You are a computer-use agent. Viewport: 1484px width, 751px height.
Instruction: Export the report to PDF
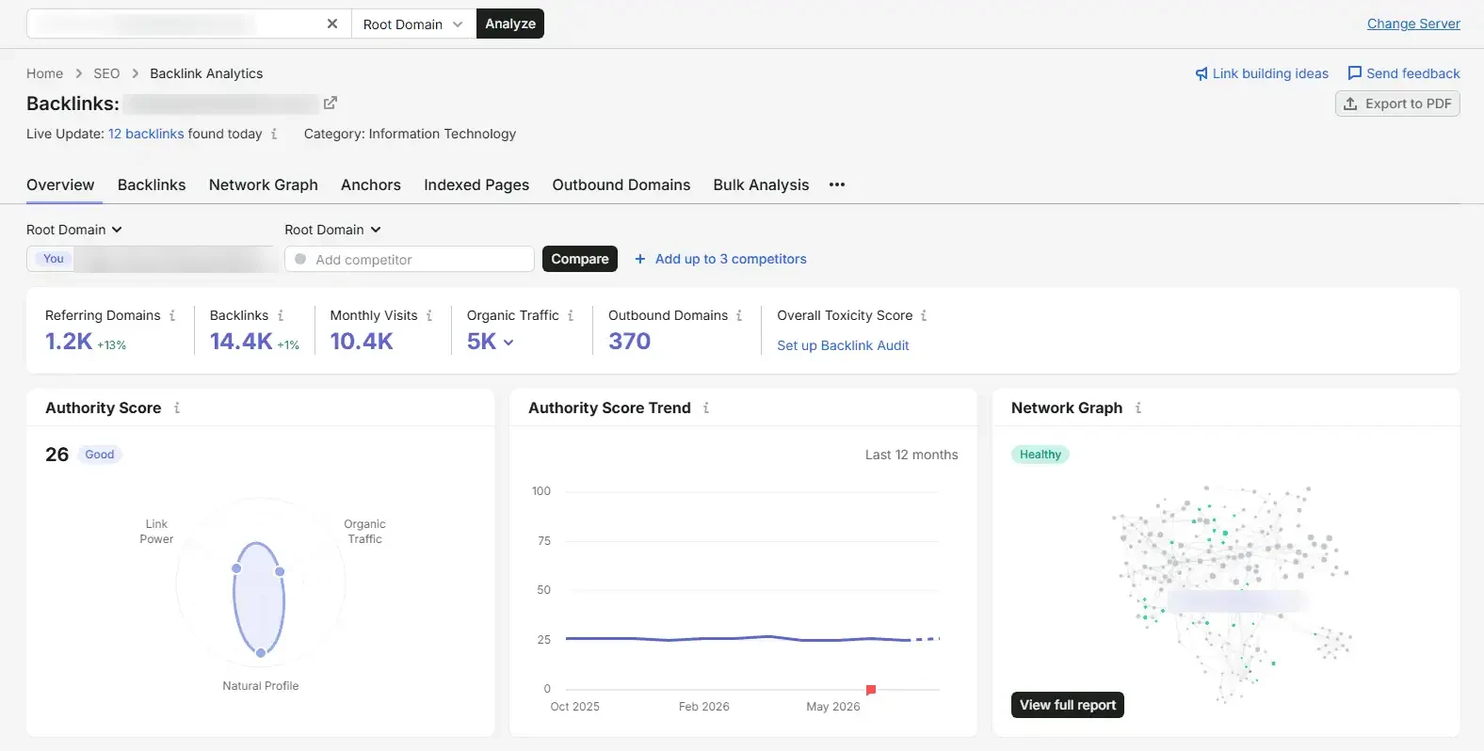tap(1397, 104)
